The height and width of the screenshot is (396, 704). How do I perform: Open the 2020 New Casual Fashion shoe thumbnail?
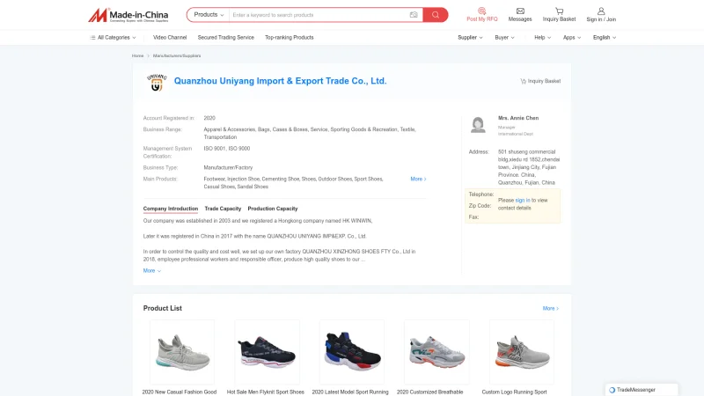click(182, 352)
